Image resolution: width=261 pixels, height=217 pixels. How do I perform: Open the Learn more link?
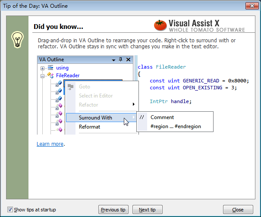click(x=50, y=144)
